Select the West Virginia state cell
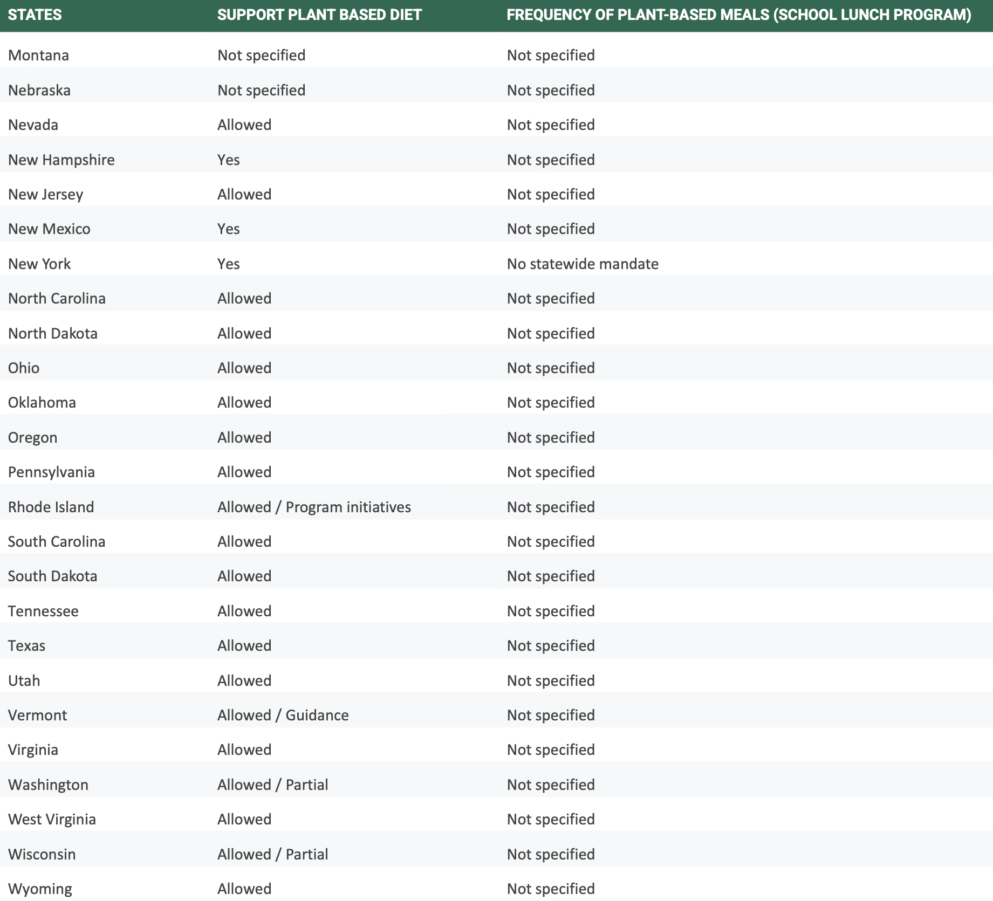This screenshot has height=901, width=993. click(x=52, y=820)
